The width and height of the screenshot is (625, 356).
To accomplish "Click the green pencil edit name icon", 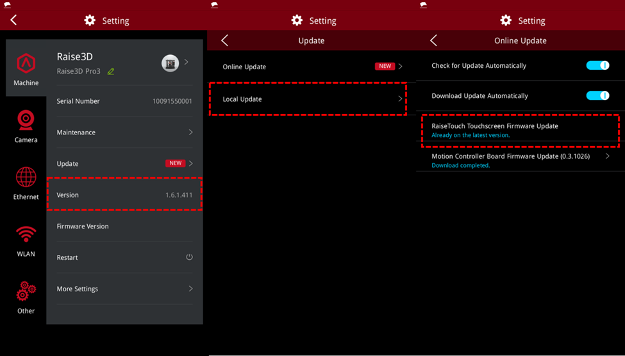I will click(x=111, y=72).
